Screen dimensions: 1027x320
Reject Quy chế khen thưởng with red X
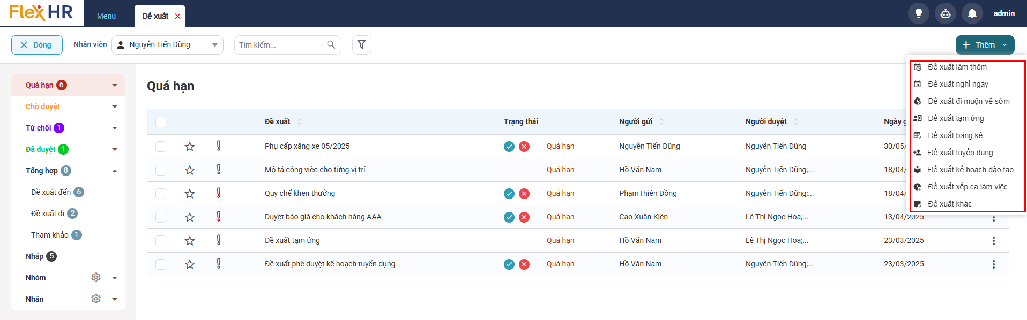click(524, 193)
